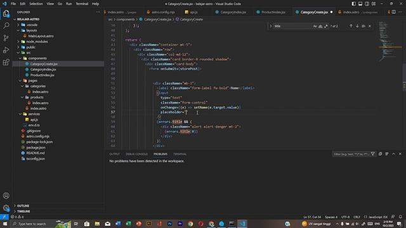Image resolution: width=406 pixels, height=228 pixels.
Task: Click the filter funnel icon in Problems panel
Action: coord(372,154)
